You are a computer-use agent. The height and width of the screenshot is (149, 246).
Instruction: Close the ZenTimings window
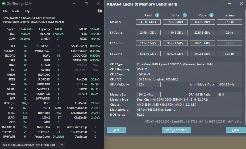point(98,4)
